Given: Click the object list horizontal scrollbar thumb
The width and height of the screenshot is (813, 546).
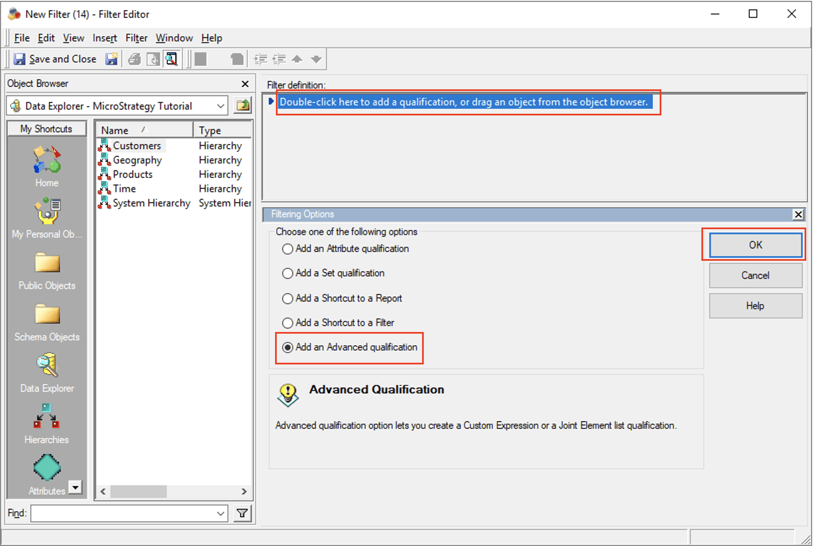Looking at the screenshot, I should click(139, 491).
